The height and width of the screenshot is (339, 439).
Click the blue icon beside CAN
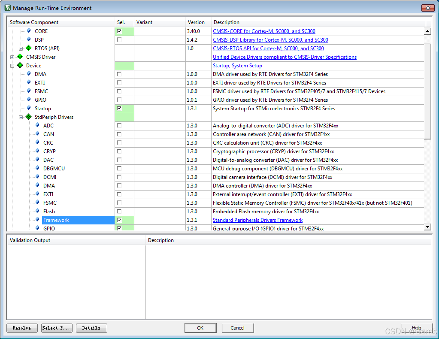click(x=37, y=133)
